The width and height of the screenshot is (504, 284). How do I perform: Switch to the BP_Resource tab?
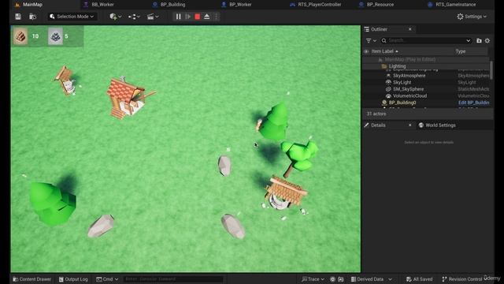click(x=380, y=5)
